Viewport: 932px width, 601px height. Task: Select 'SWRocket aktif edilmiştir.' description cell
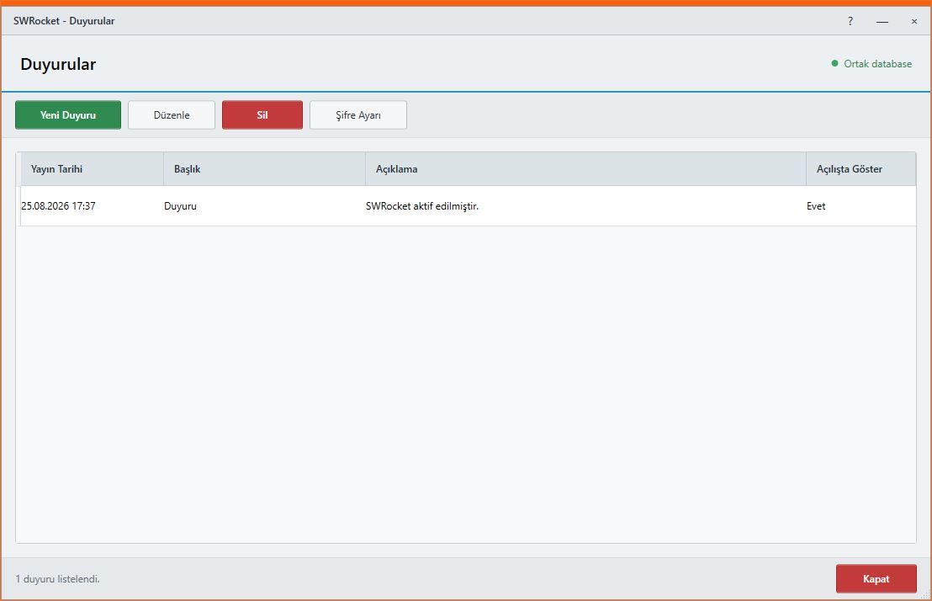click(585, 206)
